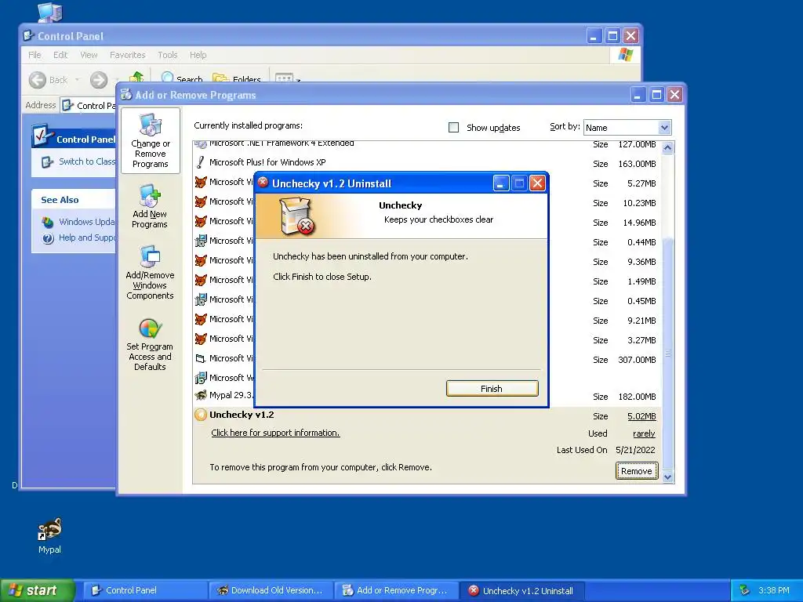Open File menu in Control Panel window
Image resolution: width=803 pixels, height=602 pixels.
(35, 55)
